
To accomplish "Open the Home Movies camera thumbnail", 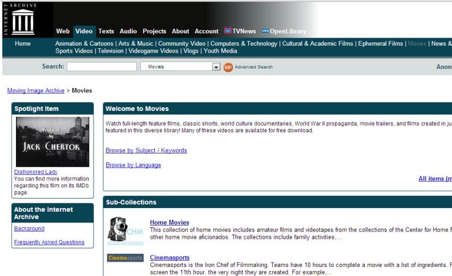I will tap(125, 231).
